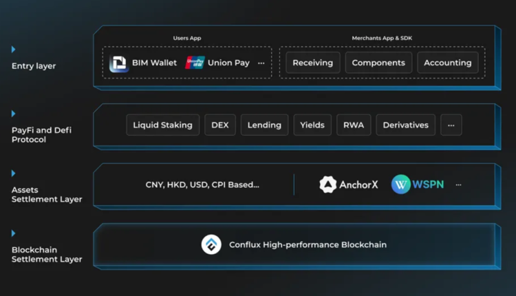The height and width of the screenshot is (296, 516).
Task: Select the Lending protocol box
Action: point(264,125)
